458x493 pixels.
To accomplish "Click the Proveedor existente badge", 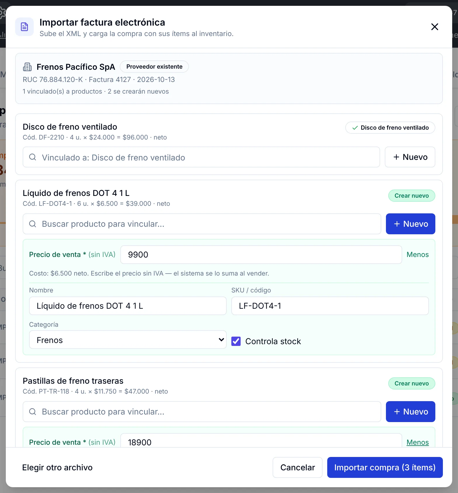I will click(154, 67).
